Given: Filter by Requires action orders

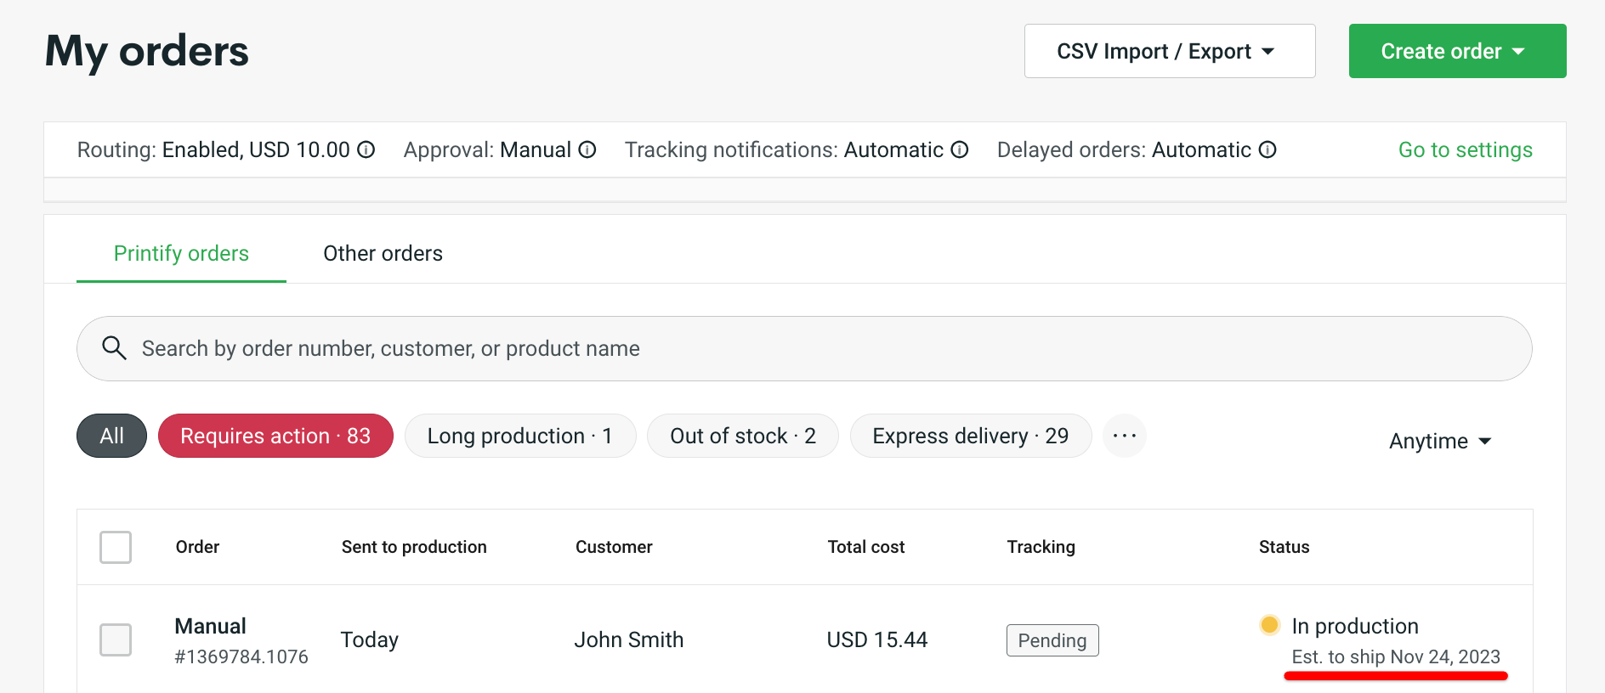Looking at the screenshot, I should tap(275, 436).
